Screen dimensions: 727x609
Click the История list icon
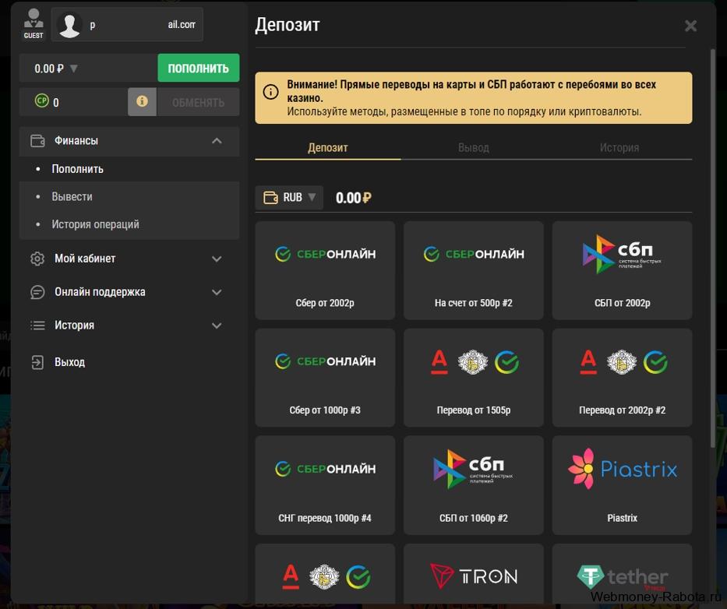click(37, 326)
